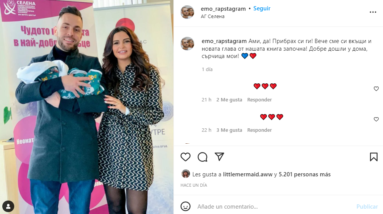Viewport: 383px width, 214px height.
Task: Like the post with the heart icon
Action: coord(185,157)
